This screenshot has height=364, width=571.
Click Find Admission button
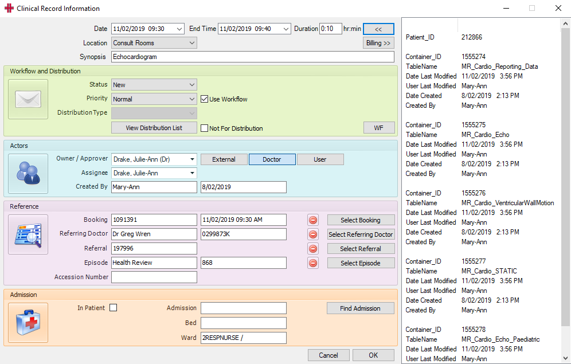coord(361,308)
